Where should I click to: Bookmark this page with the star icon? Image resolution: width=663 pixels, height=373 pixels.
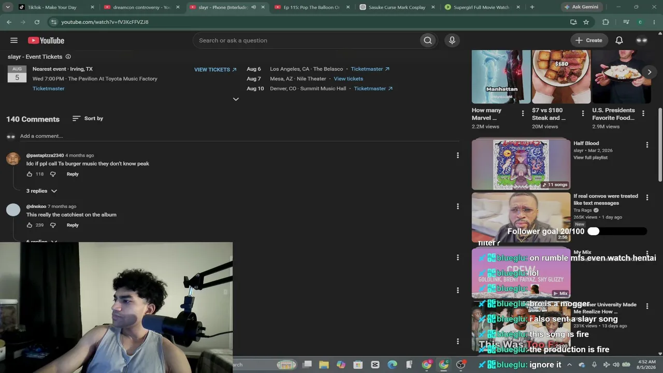tap(586, 22)
